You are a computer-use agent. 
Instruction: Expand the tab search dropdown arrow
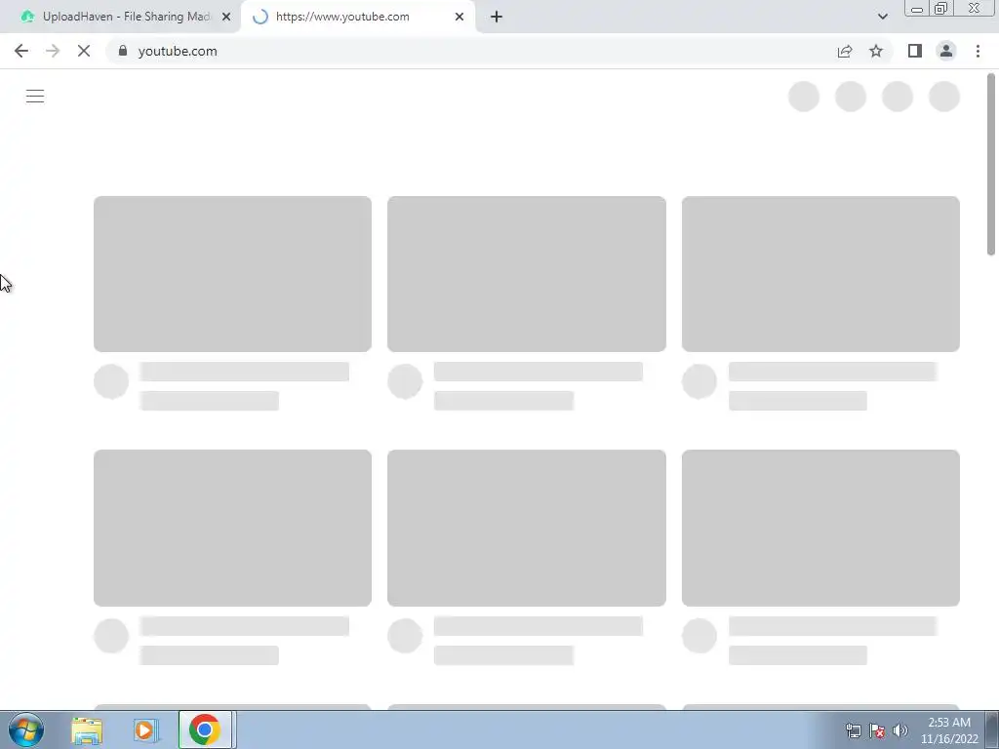[x=882, y=17]
